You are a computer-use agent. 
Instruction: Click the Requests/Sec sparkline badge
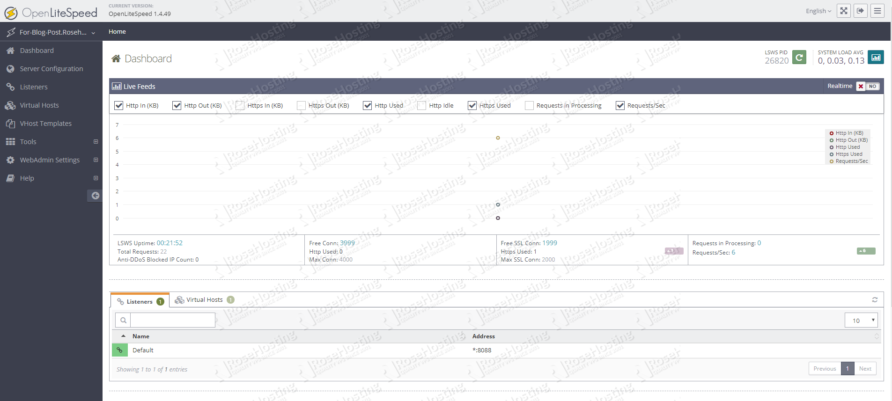866,251
